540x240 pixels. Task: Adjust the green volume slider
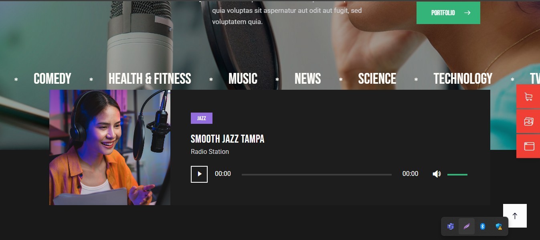457,175
